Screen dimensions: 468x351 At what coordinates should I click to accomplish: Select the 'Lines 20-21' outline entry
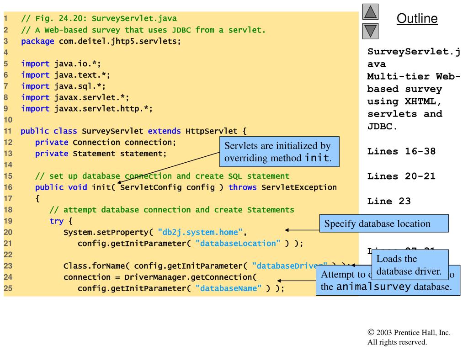tap(401, 176)
